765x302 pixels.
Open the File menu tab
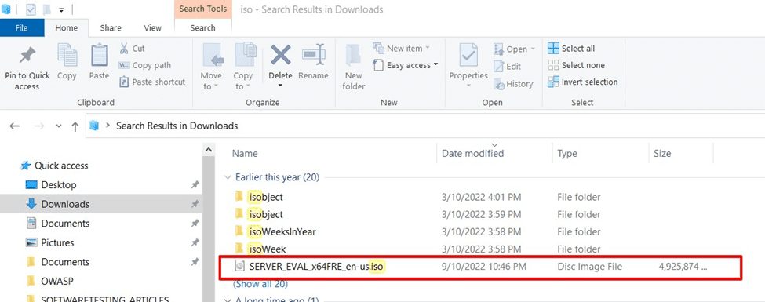point(21,27)
